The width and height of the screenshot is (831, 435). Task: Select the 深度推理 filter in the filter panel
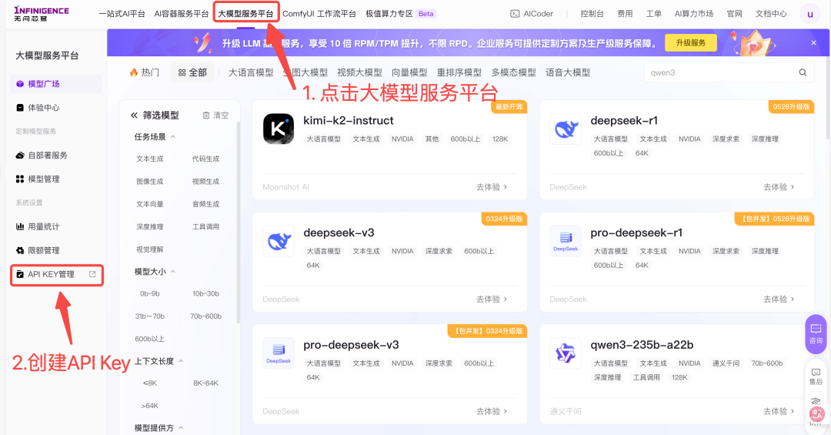(150, 226)
